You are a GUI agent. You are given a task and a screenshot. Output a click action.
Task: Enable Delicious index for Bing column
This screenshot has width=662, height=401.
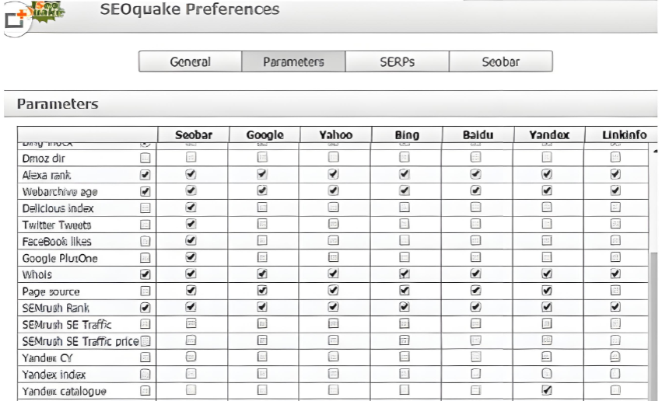[x=404, y=207]
